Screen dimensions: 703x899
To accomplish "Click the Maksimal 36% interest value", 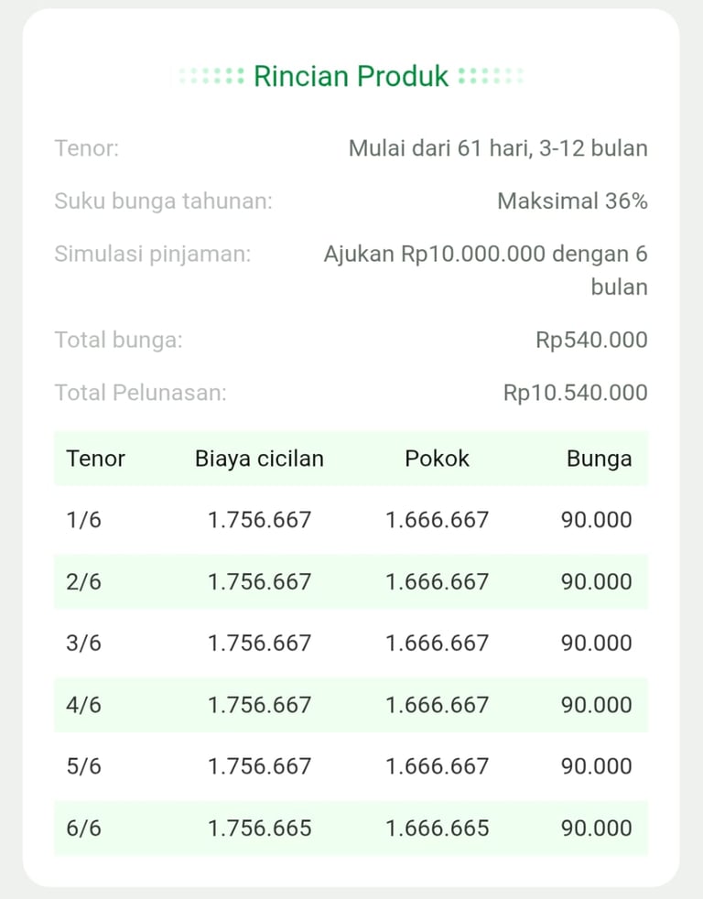I will click(572, 201).
